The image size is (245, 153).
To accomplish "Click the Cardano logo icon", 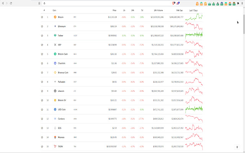I will 55,119.
